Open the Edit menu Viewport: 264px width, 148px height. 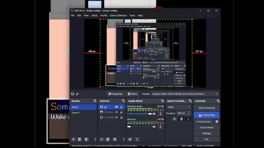[79, 16]
